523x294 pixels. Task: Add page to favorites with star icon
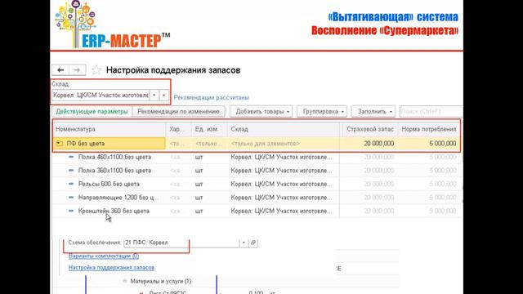point(96,70)
